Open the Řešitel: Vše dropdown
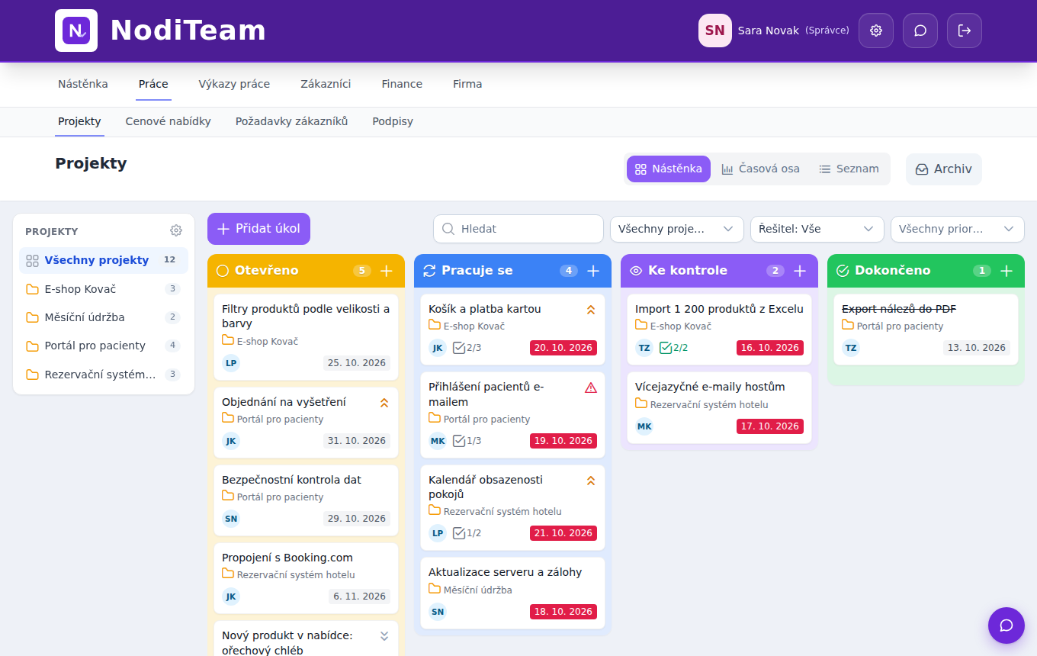 [x=817, y=229]
